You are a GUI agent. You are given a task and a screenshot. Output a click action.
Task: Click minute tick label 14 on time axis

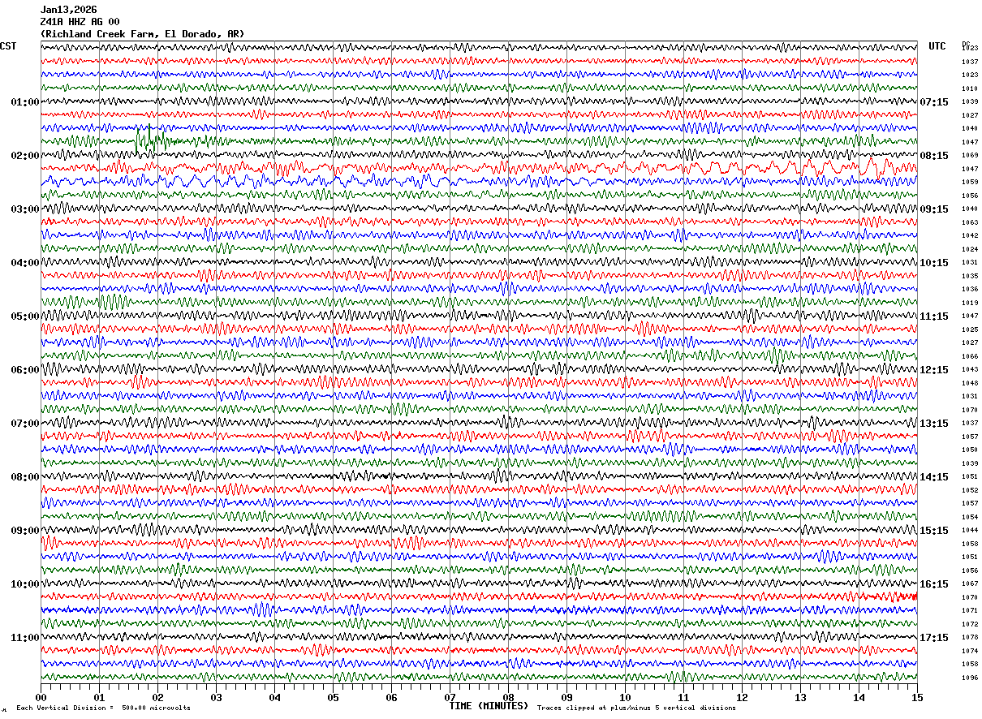pyautogui.click(x=859, y=697)
